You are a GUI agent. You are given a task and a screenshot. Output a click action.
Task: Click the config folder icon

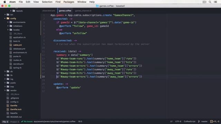[x=8, y=18]
